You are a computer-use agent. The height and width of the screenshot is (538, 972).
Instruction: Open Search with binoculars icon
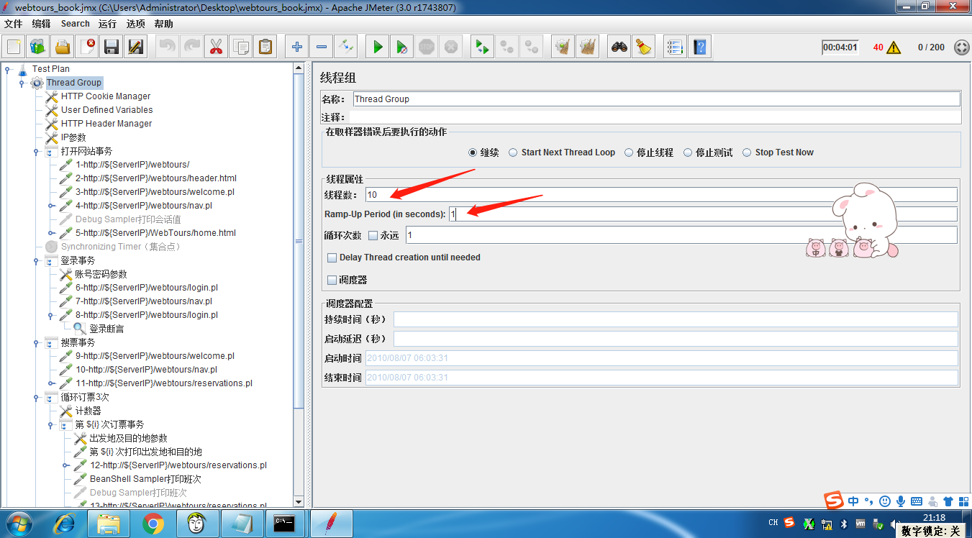tap(619, 47)
